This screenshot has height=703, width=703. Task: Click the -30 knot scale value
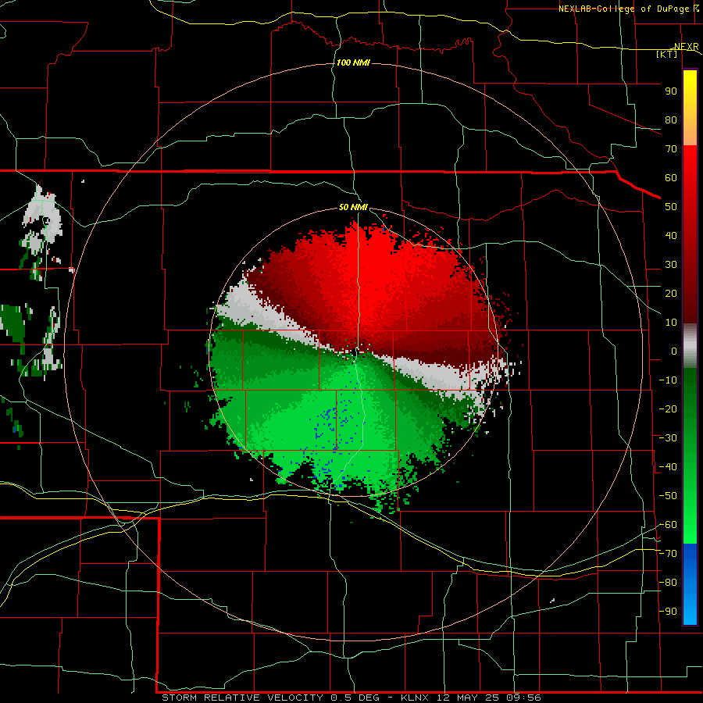tap(668, 438)
